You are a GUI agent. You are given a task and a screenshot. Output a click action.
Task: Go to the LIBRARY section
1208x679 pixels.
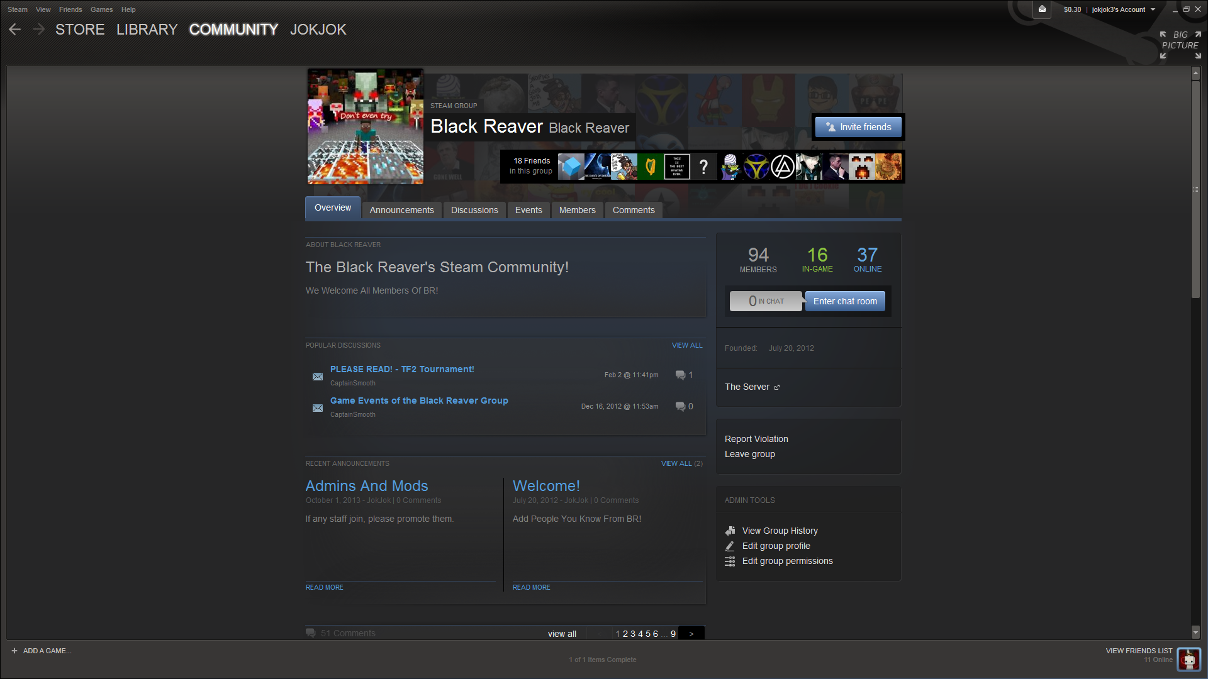(147, 30)
